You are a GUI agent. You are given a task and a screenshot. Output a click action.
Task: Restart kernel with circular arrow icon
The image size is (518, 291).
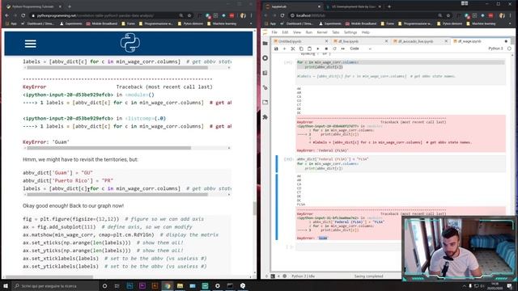tap(334, 48)
